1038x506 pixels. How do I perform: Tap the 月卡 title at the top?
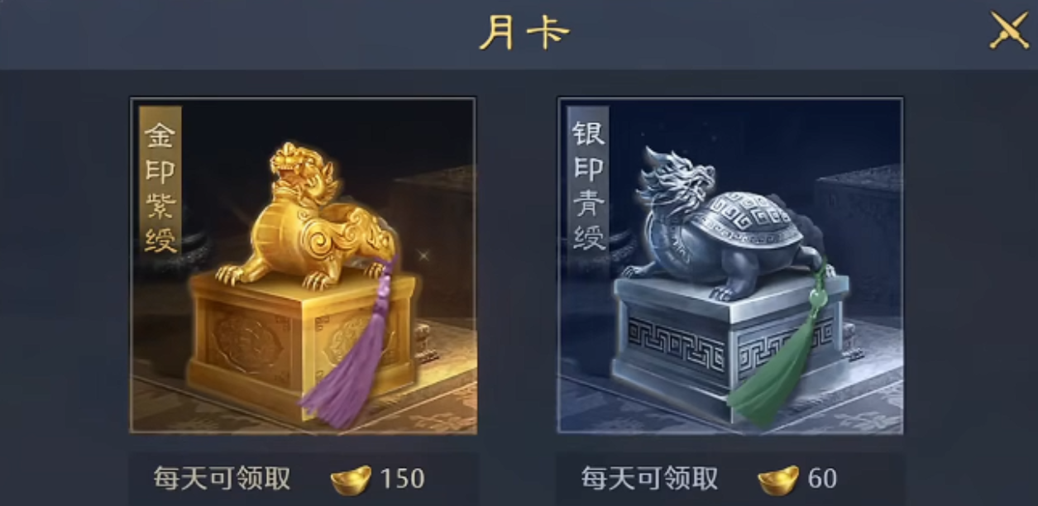tap(524, 33)
